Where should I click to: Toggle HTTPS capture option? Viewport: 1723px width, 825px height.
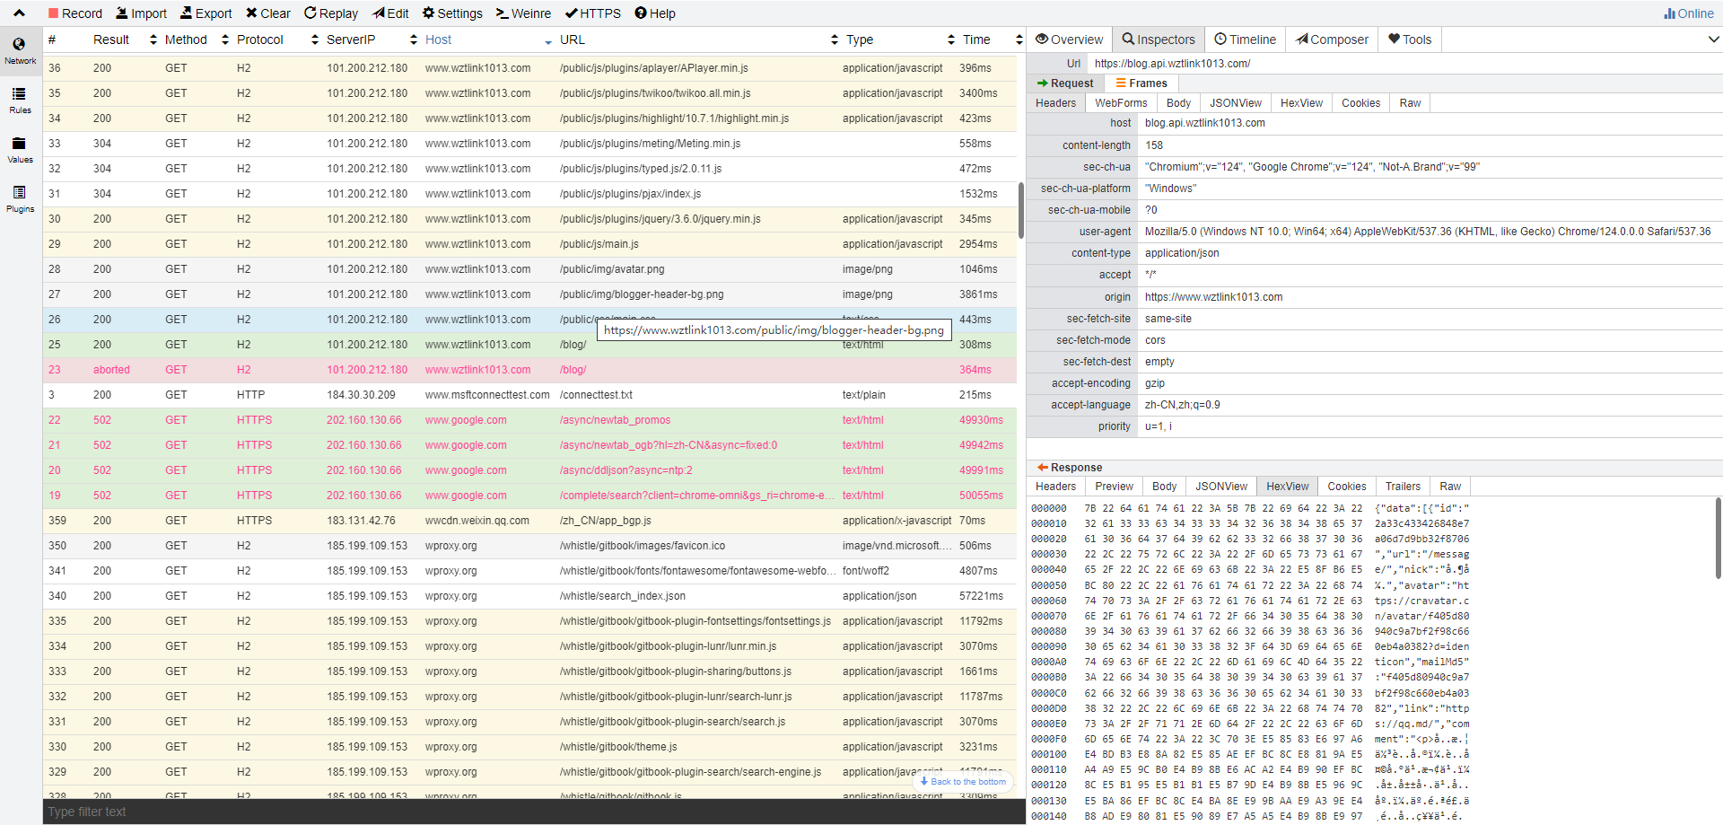[593, 13]
